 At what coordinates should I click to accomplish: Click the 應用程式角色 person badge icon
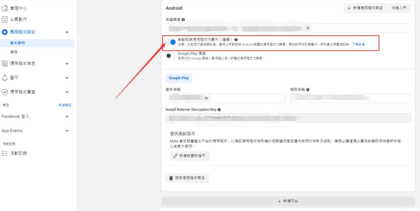coord(5,64)
